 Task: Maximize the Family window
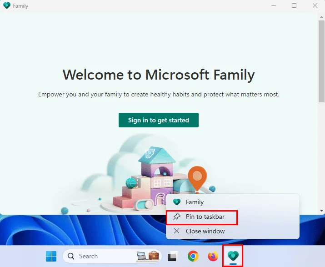point(294,5)
